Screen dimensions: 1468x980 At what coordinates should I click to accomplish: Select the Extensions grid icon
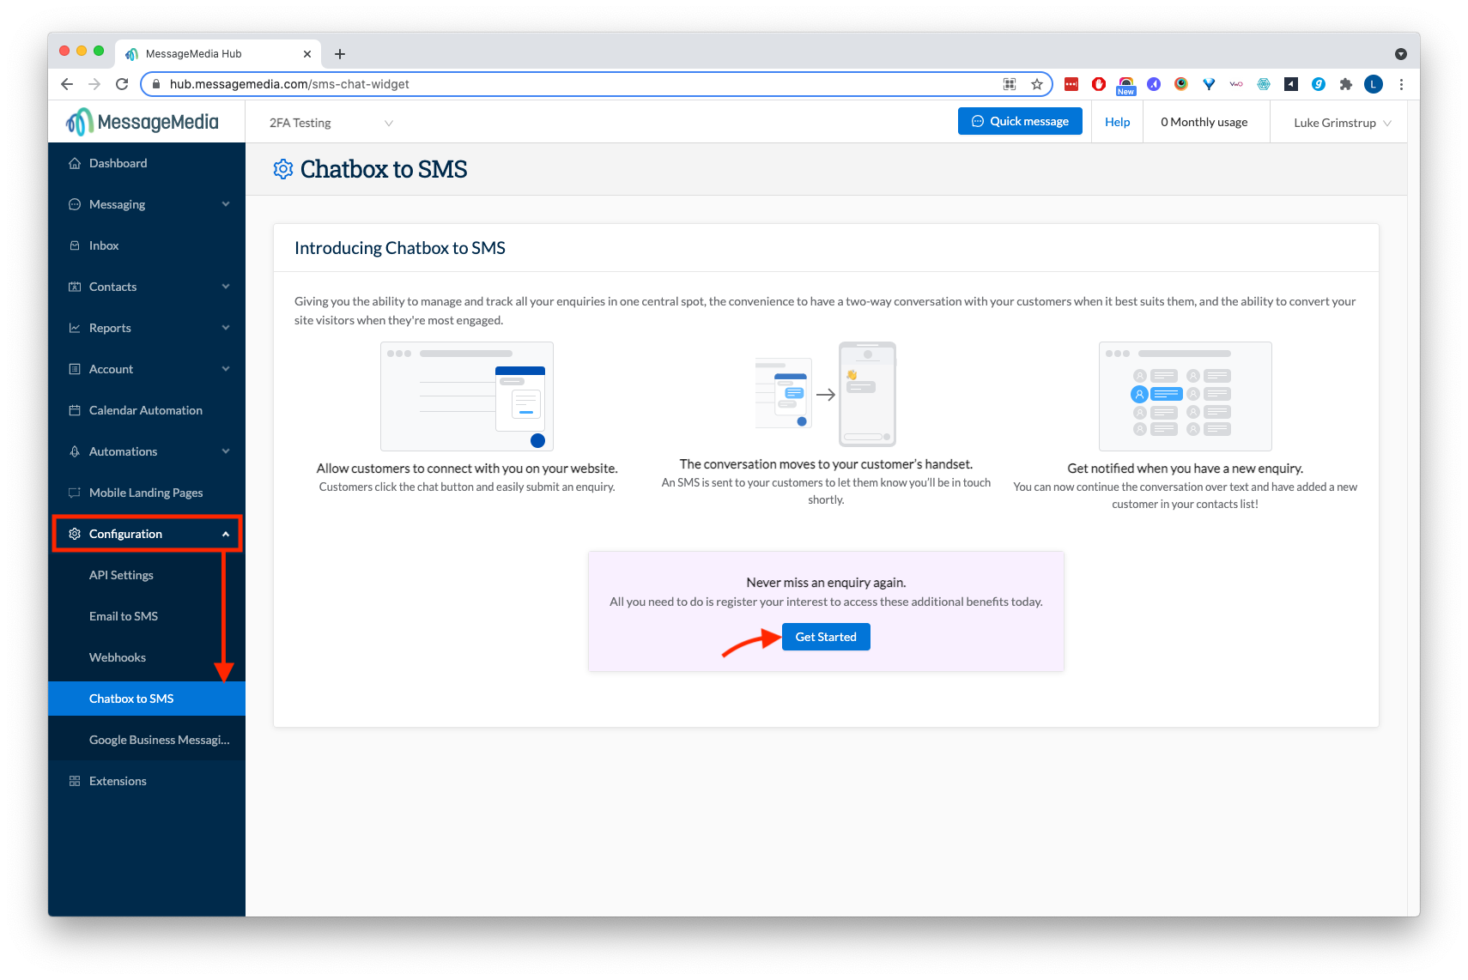pos(76,781)
